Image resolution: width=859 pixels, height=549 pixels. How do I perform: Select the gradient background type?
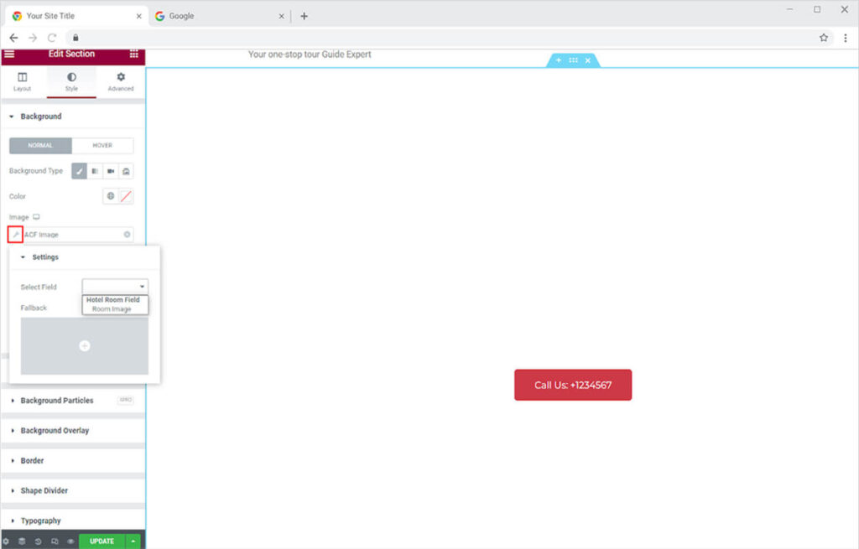(x=95, y=171)
